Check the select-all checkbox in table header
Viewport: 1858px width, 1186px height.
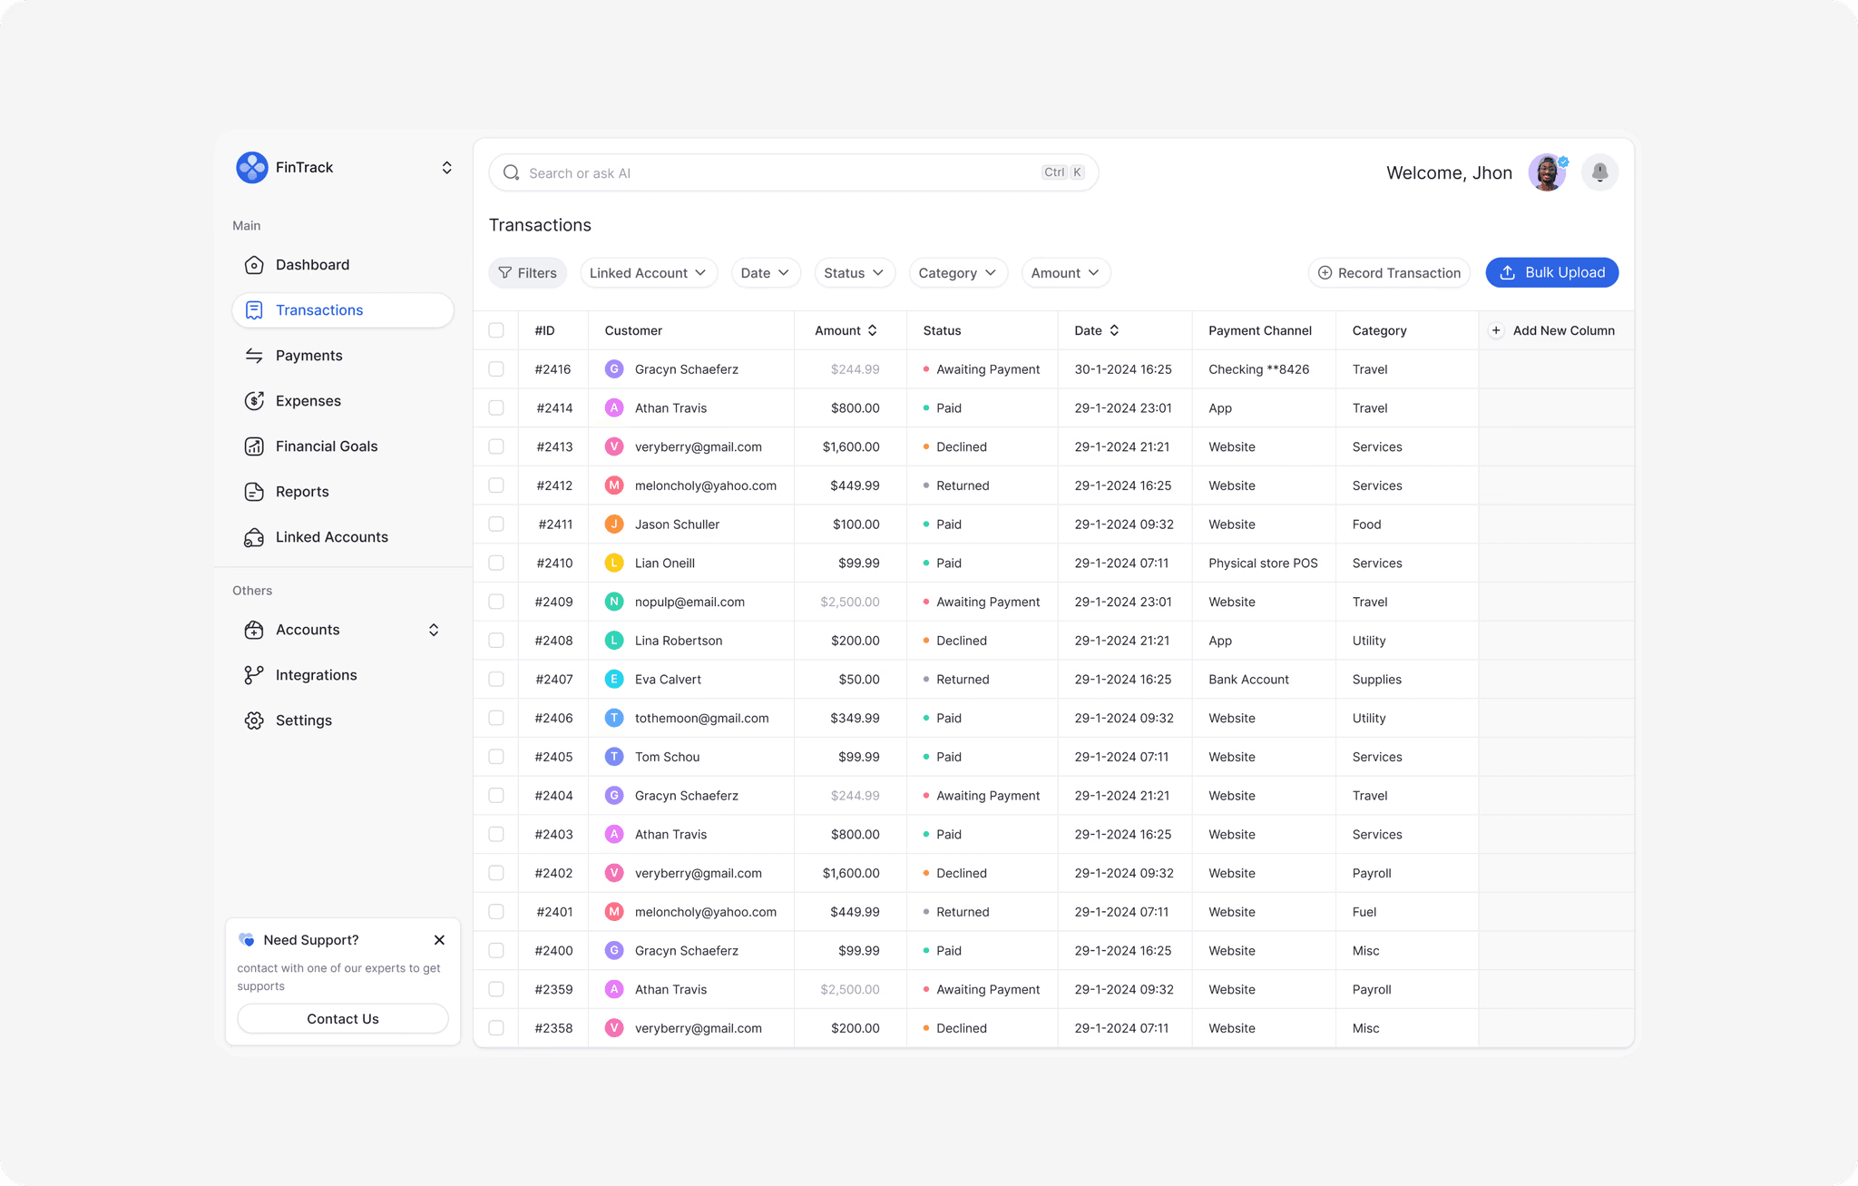496,330
